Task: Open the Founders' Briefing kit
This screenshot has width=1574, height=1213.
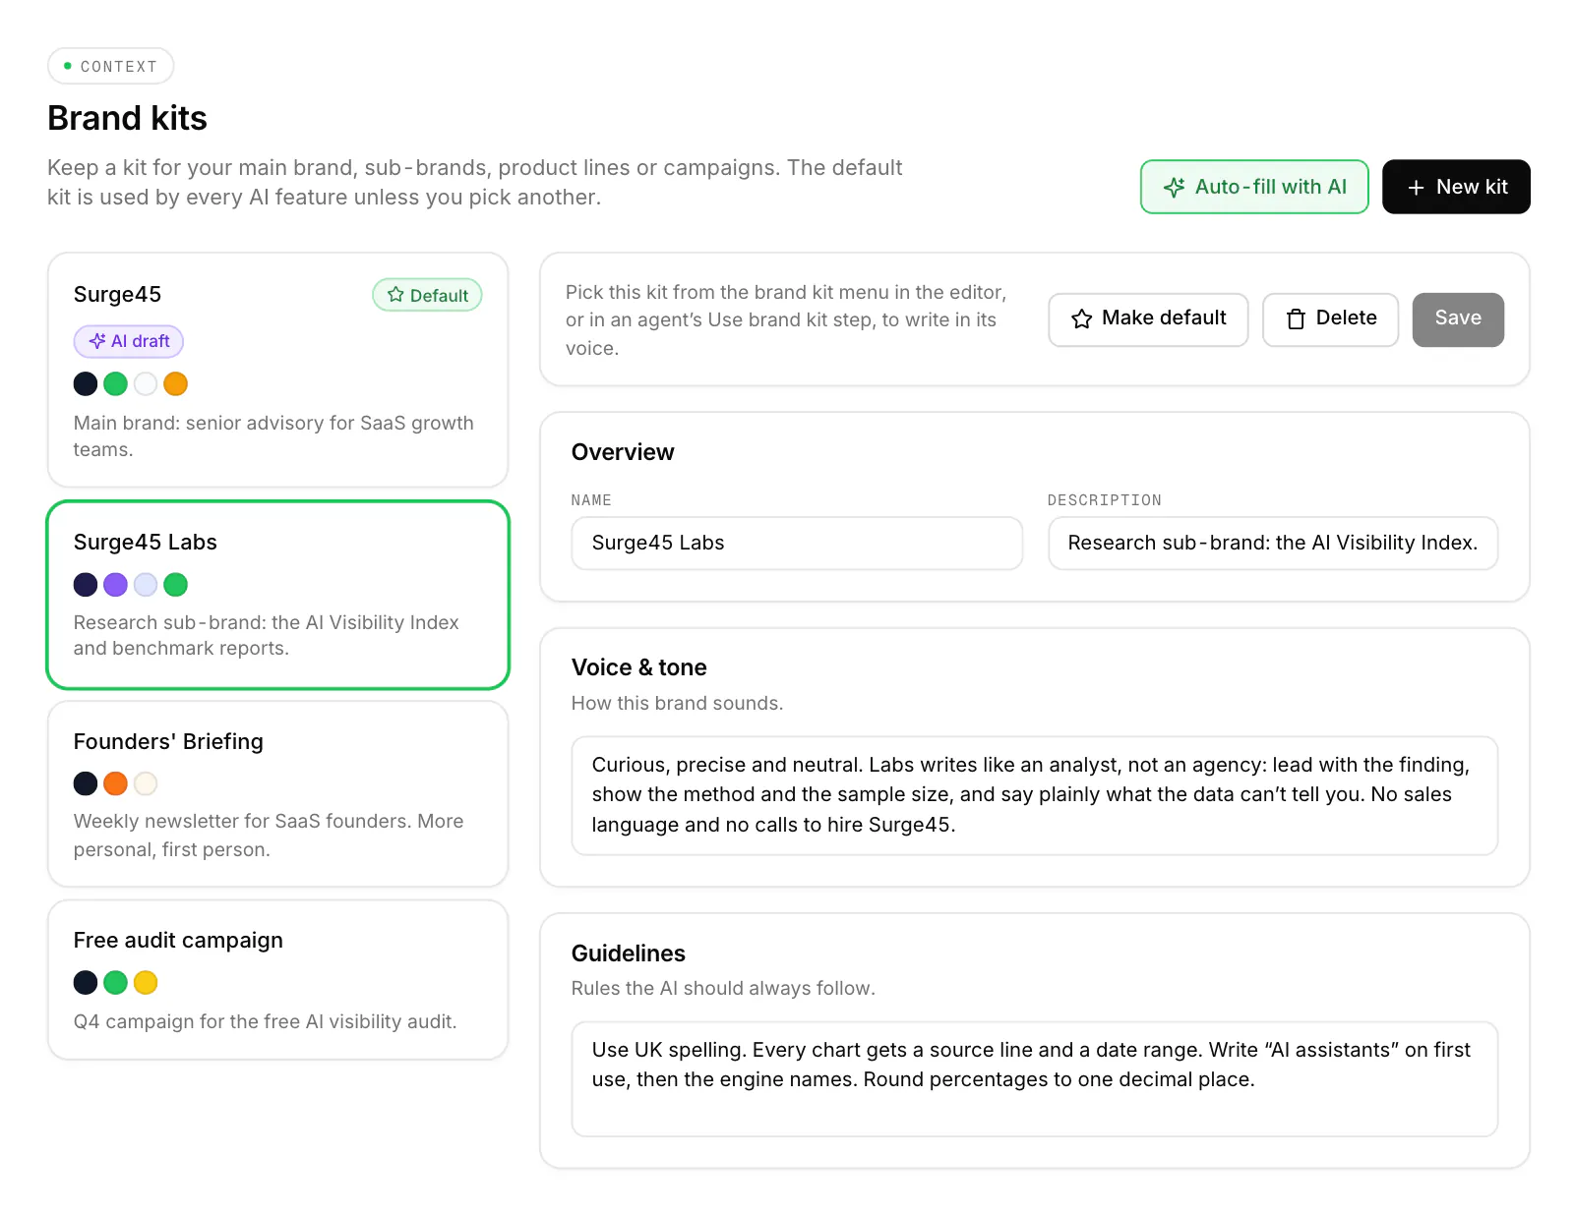Action: 278,794
